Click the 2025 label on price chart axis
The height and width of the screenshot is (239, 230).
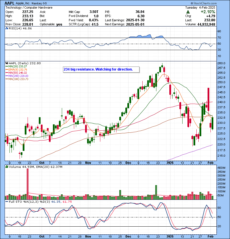(170, 163)
